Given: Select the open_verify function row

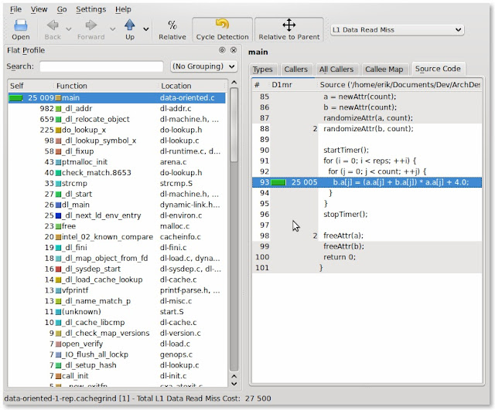Looking at the screenshot, I should point(117,344).
